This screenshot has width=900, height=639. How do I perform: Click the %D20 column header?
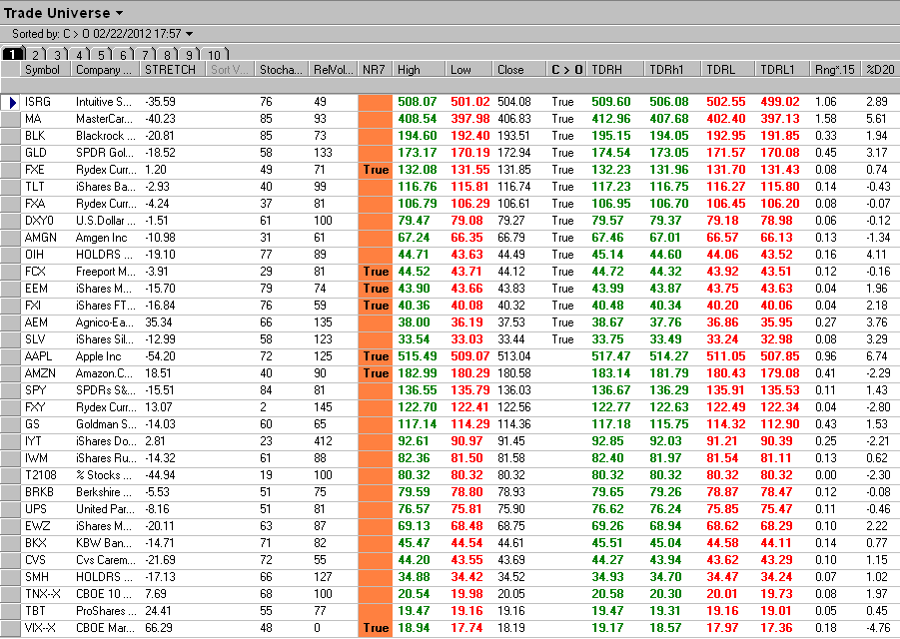pyautogui.click(x=880, y=70)
